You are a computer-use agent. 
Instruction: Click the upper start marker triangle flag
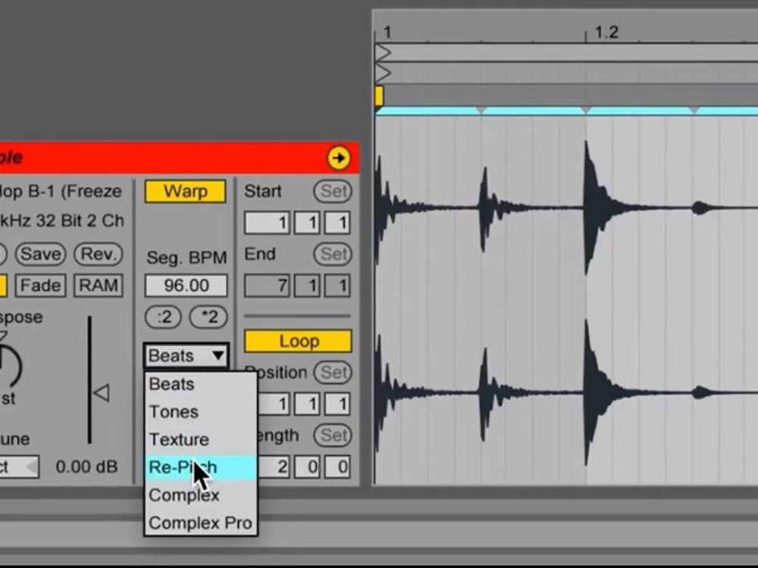click(x=383, y=53)
